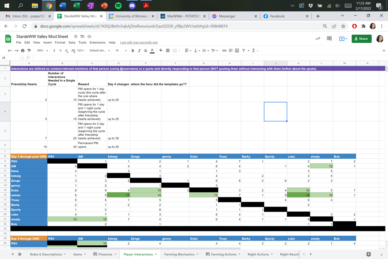
Task: Open the zoom 100% dropdown
Action: (x=42, y=51)
